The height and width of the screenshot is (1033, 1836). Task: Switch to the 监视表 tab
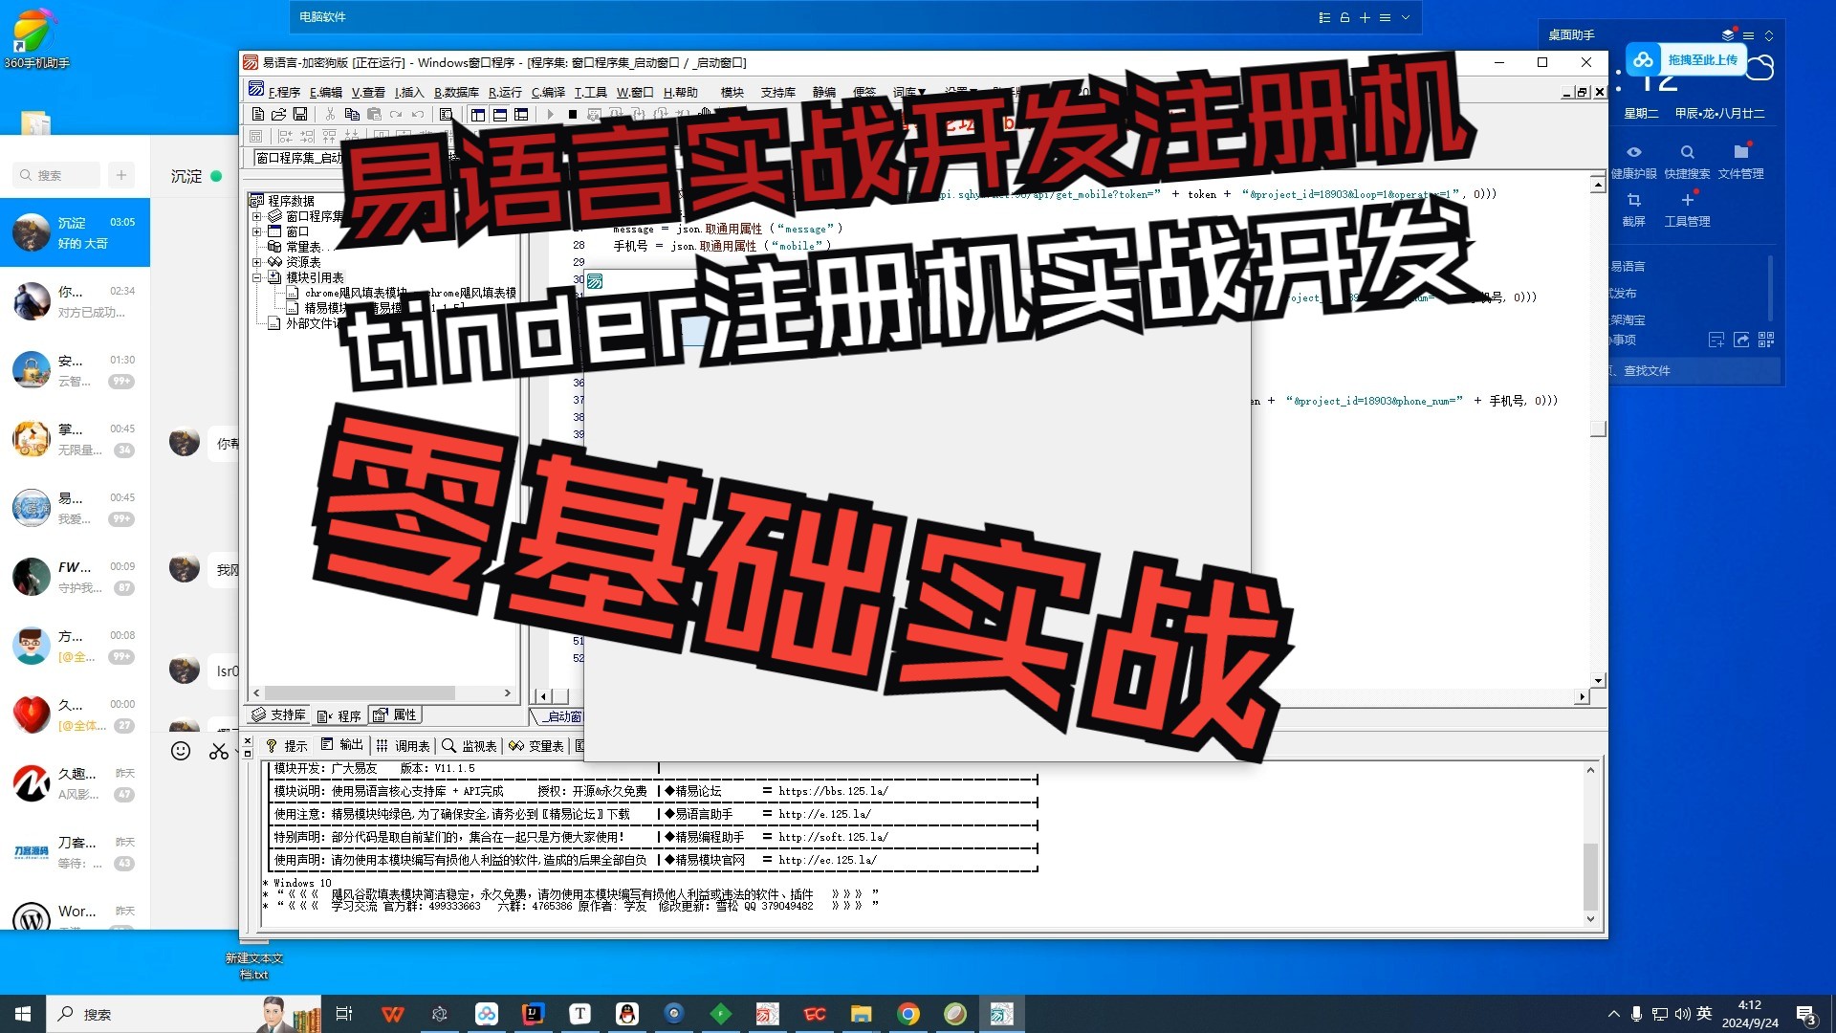470,746
